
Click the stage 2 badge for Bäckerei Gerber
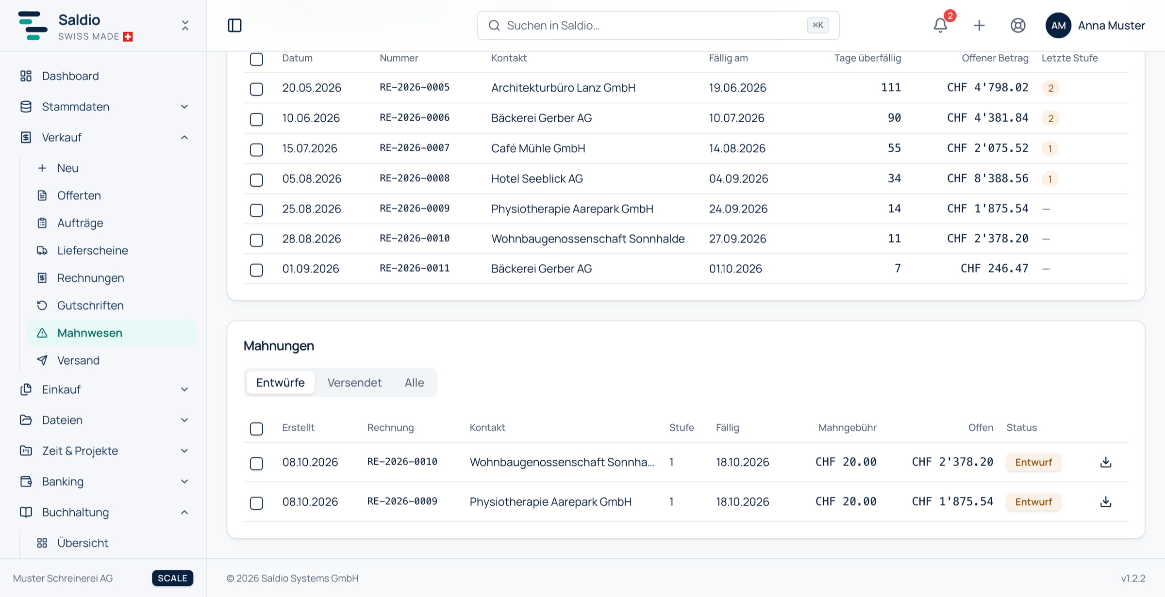click(1050, 118)
